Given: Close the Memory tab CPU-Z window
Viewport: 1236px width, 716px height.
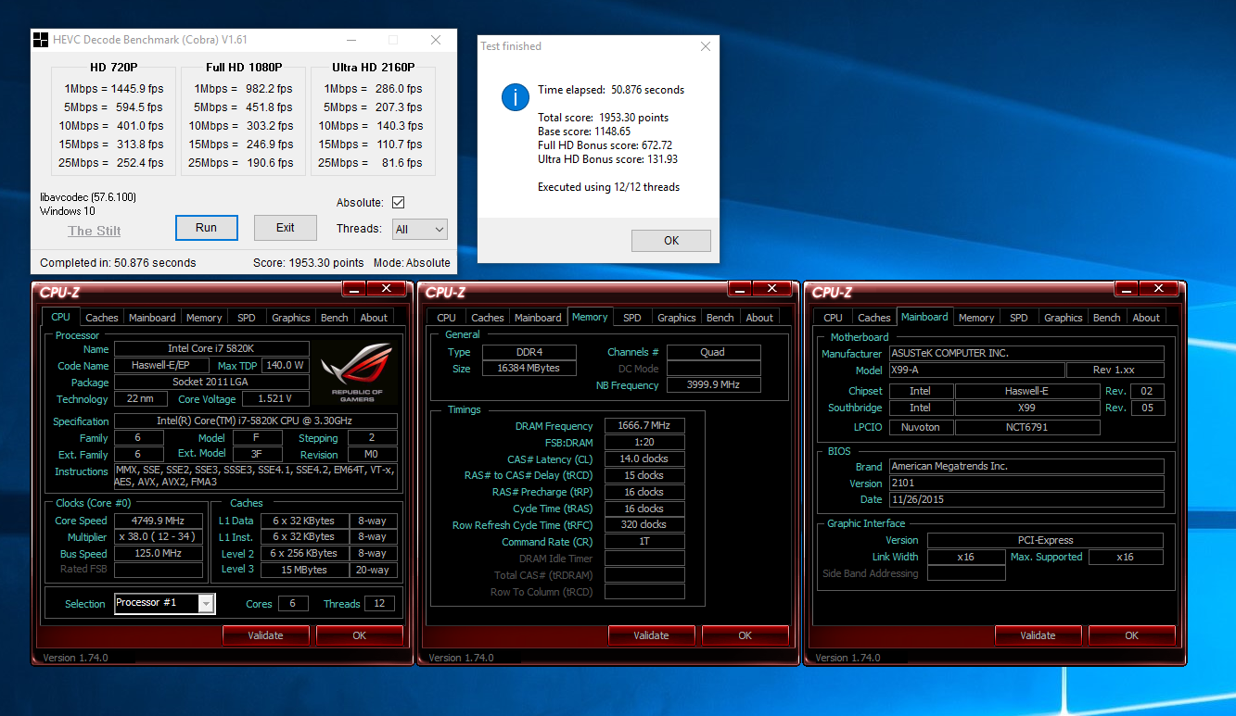Looking at the screenshot, I should pyautogui.click(x=771, y=289).
